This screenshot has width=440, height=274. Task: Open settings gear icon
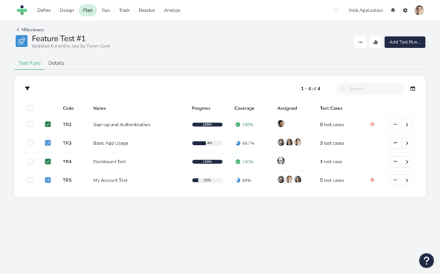click(x=405, y=10)
